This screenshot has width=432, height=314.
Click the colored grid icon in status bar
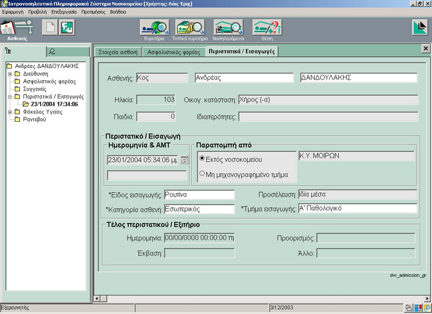(x=418, y=308)
